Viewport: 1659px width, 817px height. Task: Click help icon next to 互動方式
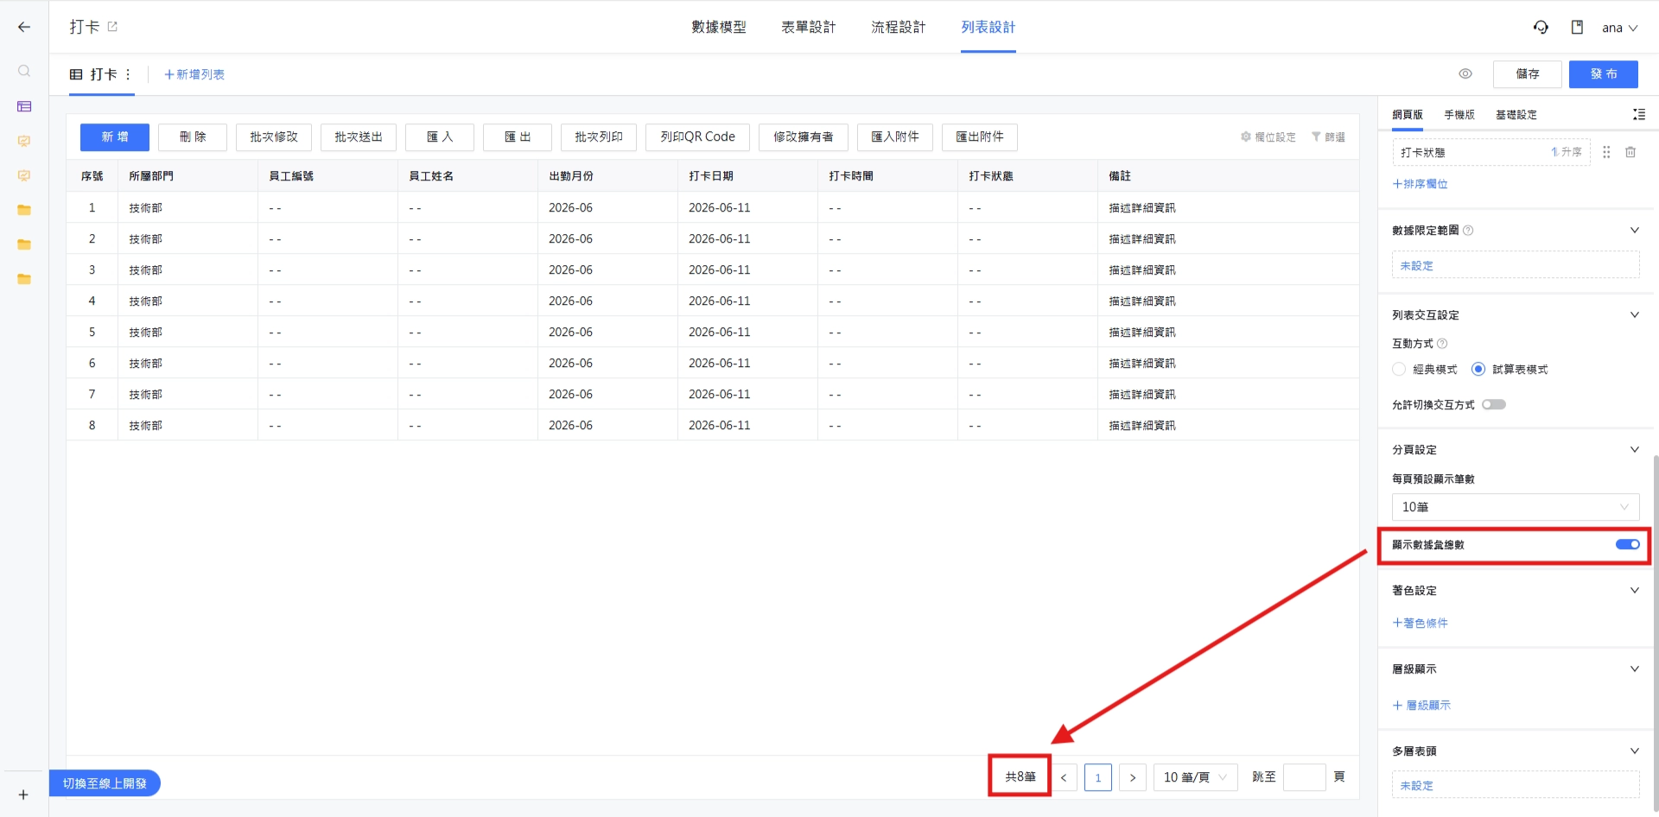click(1442, 344)
